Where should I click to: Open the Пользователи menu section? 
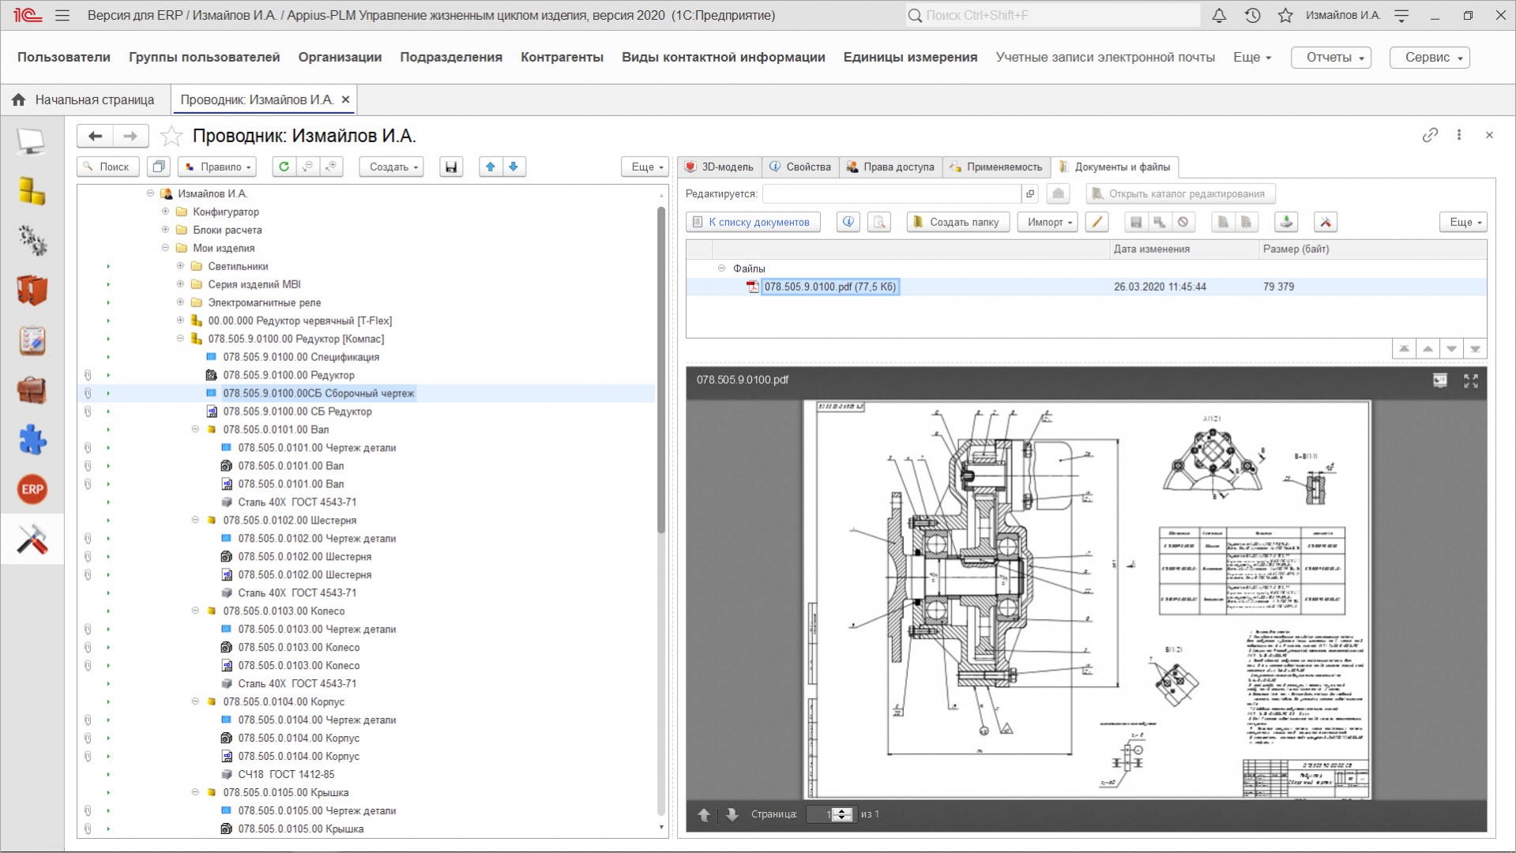pos(64,57)
